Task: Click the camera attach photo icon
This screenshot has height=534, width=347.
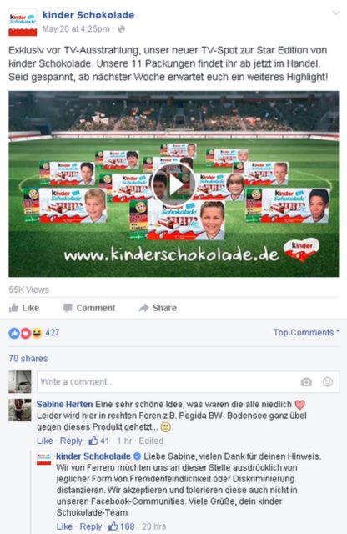Action: point(306,382)
